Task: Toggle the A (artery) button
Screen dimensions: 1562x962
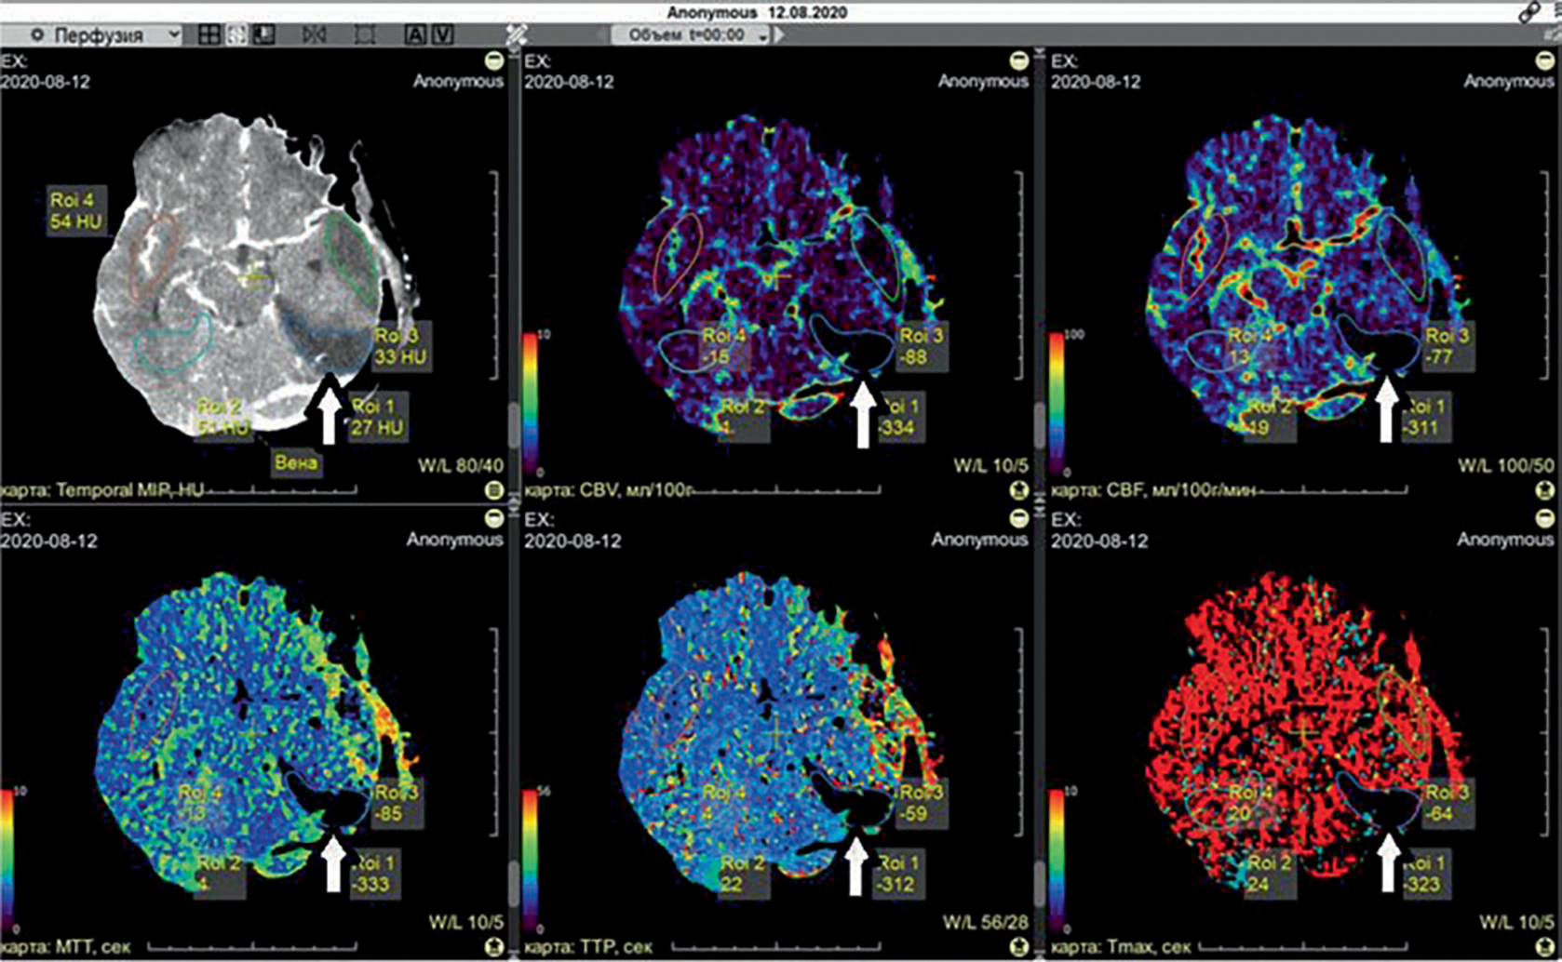Action: [x=415, y=34]
